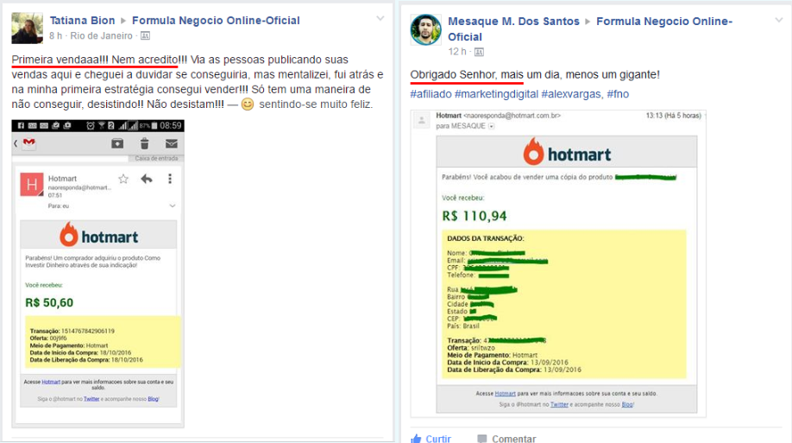Click the 8 h timestamp on Tatiana's post
The height and width of the screenshot is (443, 792).
(x=55, y=36)
